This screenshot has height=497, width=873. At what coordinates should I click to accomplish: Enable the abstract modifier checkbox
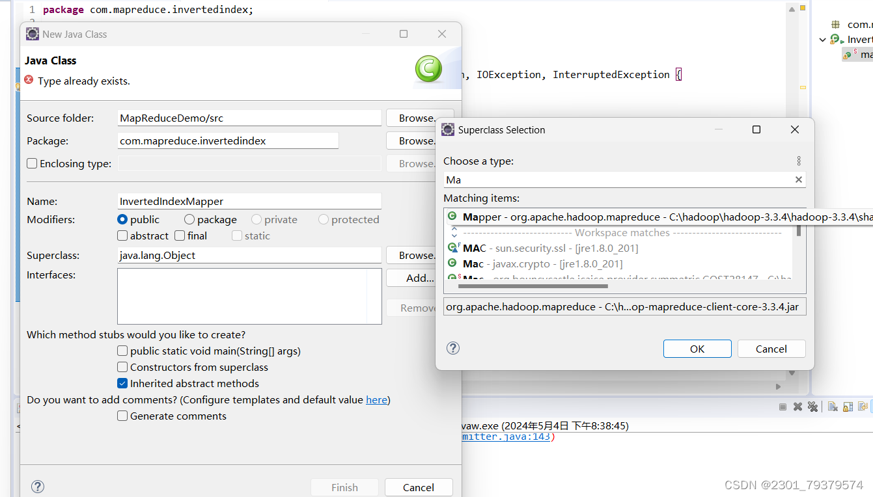tap(122, 235)
